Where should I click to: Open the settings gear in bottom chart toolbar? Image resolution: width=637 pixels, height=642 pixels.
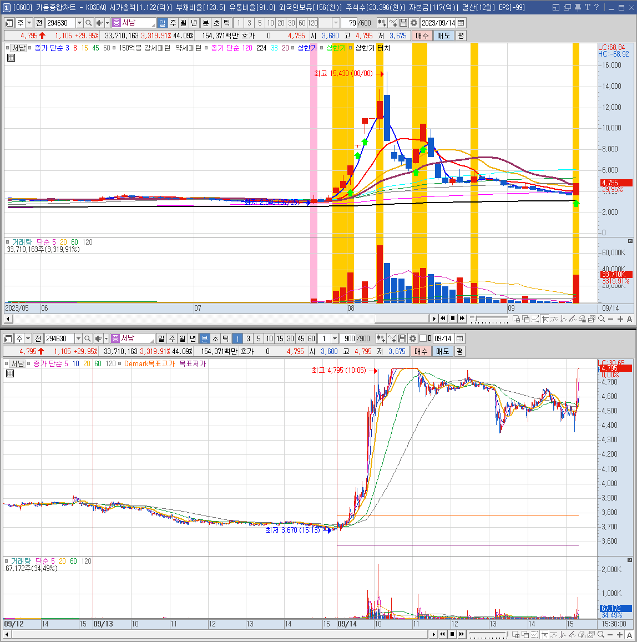(413, 338)
